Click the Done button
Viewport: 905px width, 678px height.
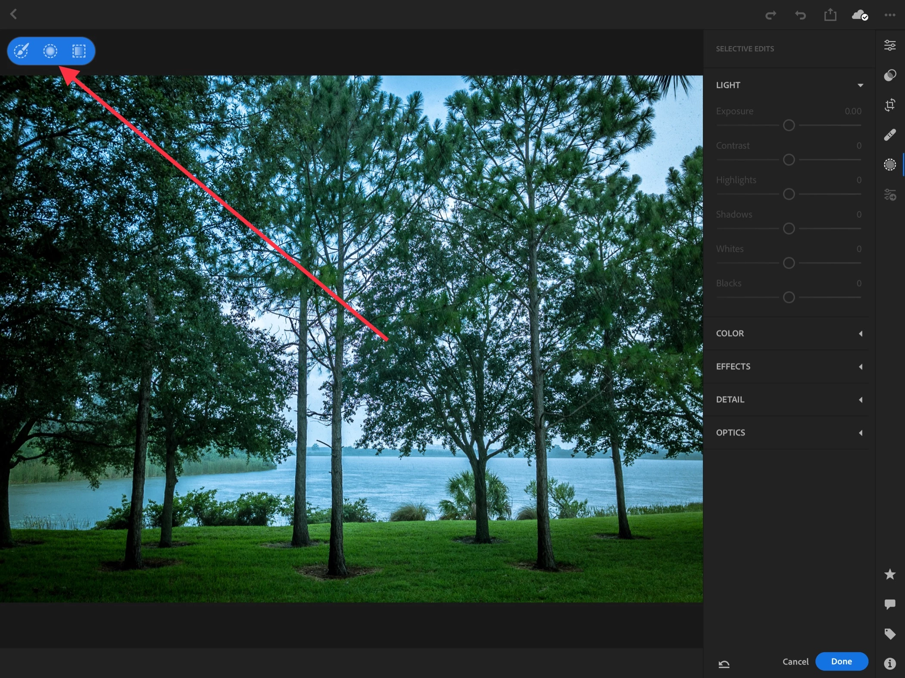(841, 661)
